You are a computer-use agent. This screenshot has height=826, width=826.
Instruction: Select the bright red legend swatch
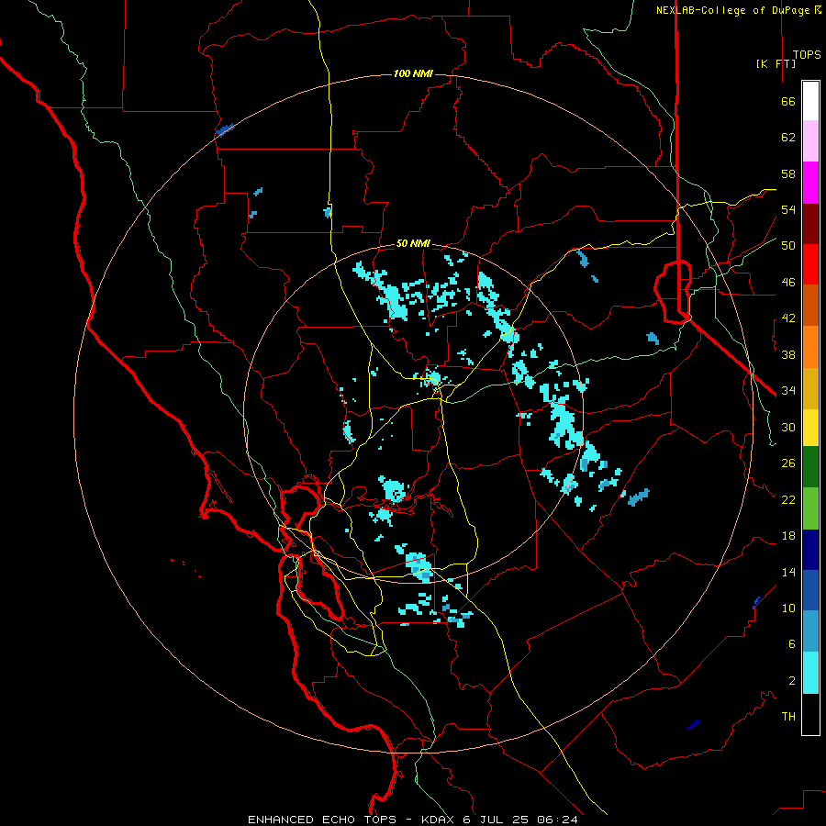tap(810, 264)
